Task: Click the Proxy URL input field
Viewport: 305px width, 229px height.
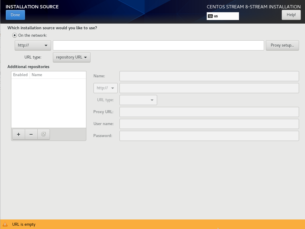Action: pyautogui.click(x=209, y=112)
